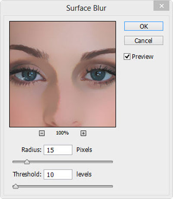Click the 100% zoom level readout

click(x=62, y=133)
